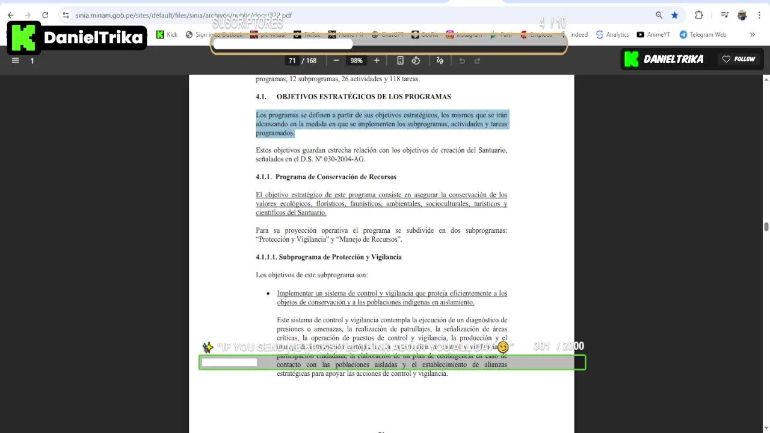Click the scrollbar up arrow

pyautogui.click(x=766, y=79)
